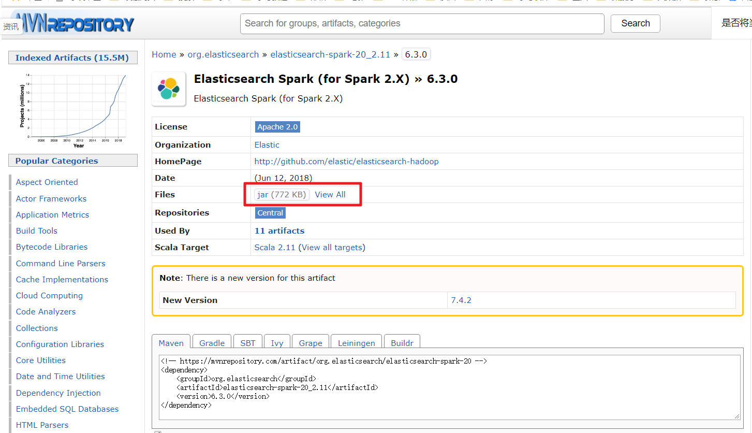The width and height of the screenshot is (752, 433).
Task: Open the Aspect Oriented category
Action: point(47,182)
